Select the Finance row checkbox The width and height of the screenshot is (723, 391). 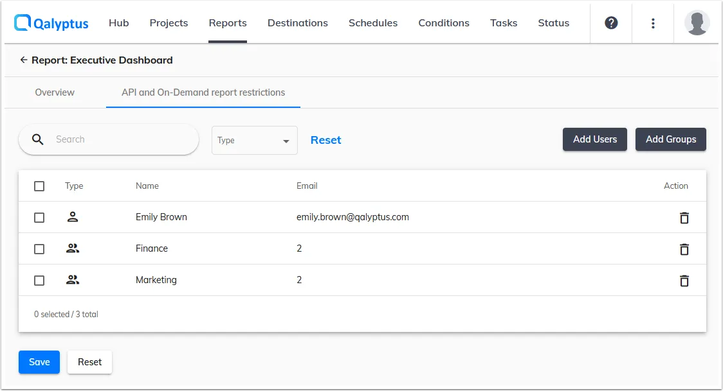[x=39, y=249]
